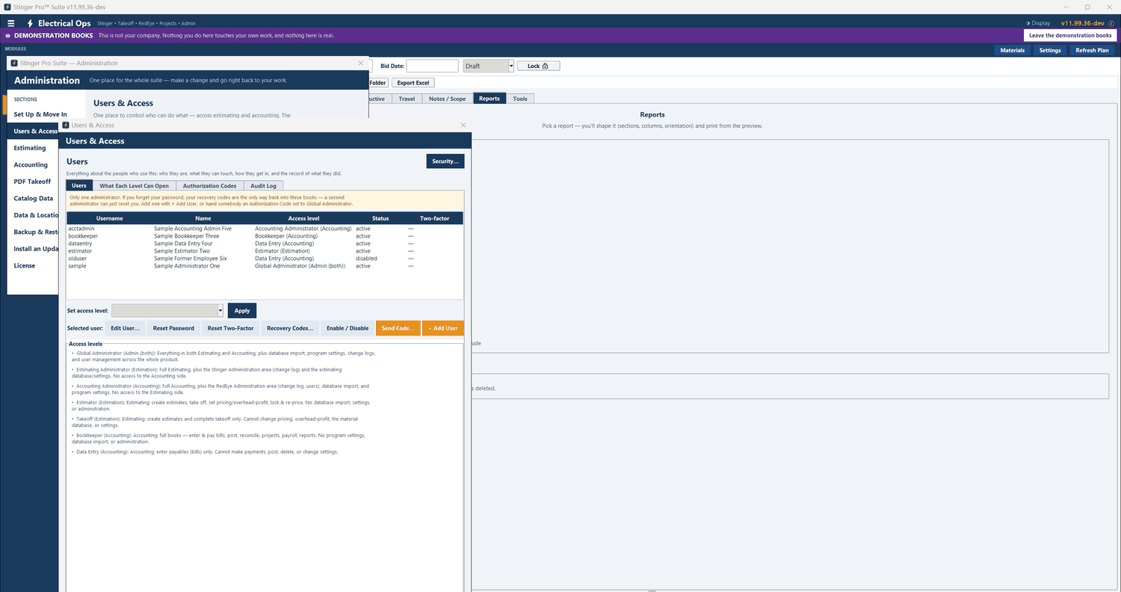Select the Notes / Scope tab
Screen dimensions: 1121x592
click(x=447, y=99)
